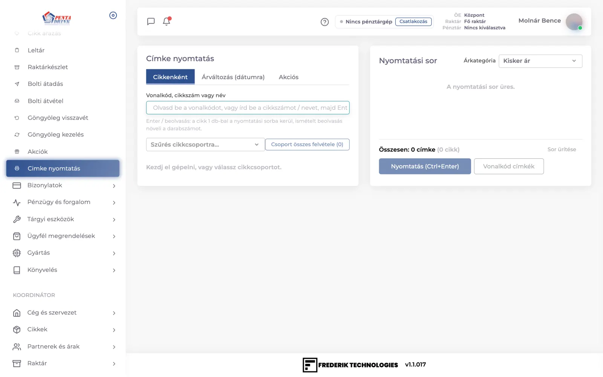Image resolution: width=603 pixels, height=377 pixels.
Task: Click the Göngyöleg kezelés refresh icon
Action: tap(17, 135)
